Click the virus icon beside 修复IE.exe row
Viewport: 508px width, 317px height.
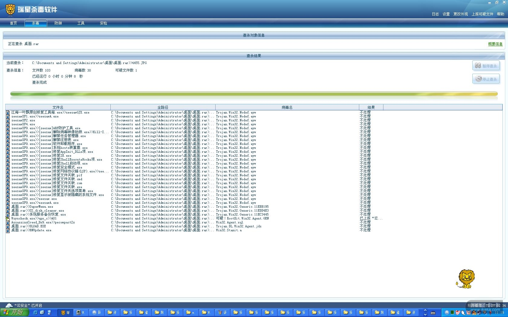8,156
